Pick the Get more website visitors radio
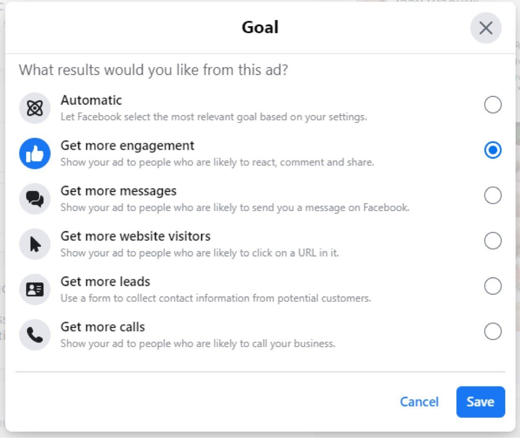 [492, 241]
